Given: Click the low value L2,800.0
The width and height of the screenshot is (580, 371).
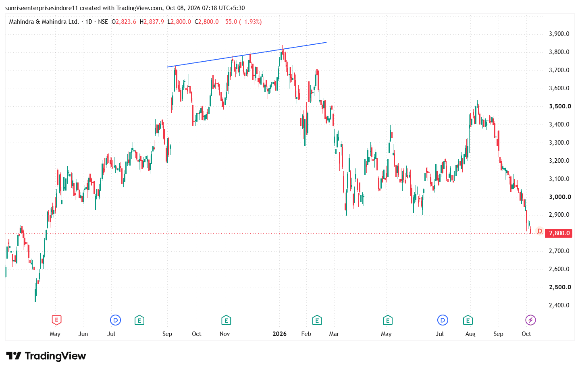Looking at the screenshot, I should [x=179, y=22].
